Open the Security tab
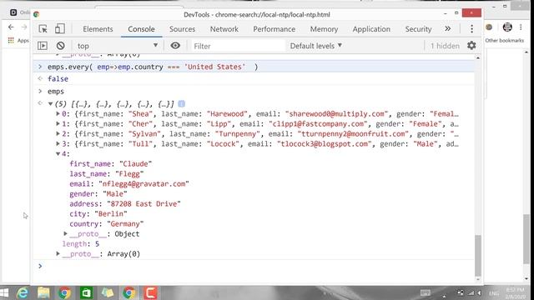Image resolution: width=534 pixels, height=300 pixels. (x=418, y=29)
